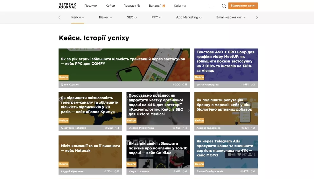Open Подкаст in the top menu

[129, 6]
